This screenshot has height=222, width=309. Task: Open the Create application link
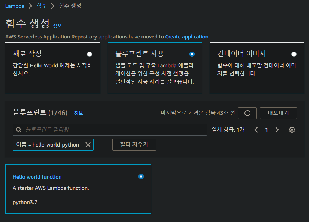[187, 37]
